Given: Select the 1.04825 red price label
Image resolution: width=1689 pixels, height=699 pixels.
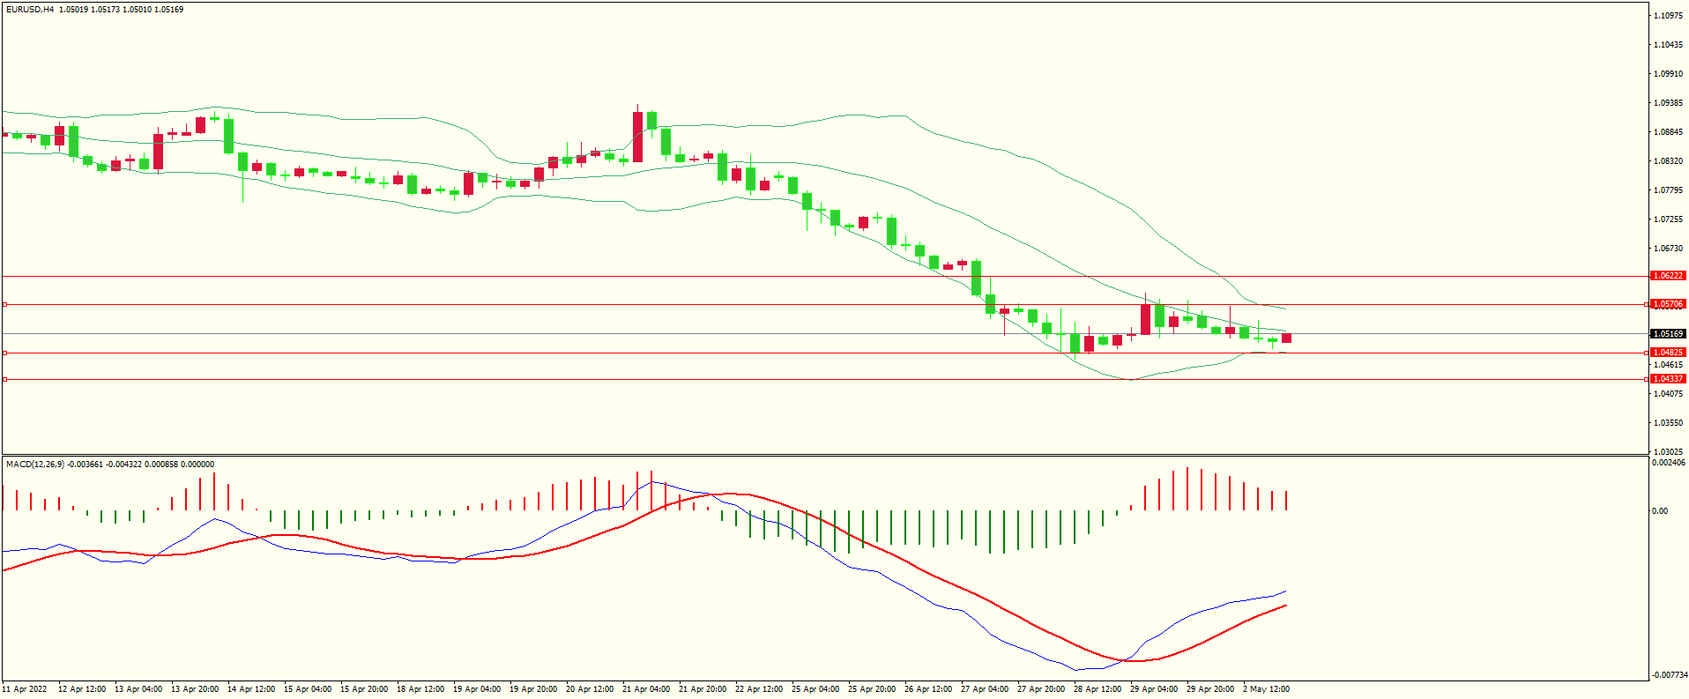Looking at the screenshot, I should coord(1667,353).
